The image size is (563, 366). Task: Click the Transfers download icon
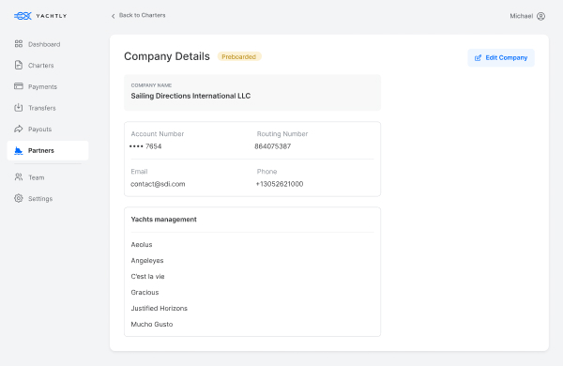19,107
